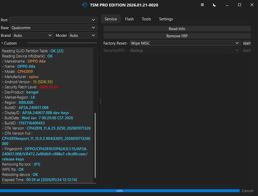This screenshot has width=258, height=196.
Task: Click the Name value OPPO A6x
Action: click(26, 66)
